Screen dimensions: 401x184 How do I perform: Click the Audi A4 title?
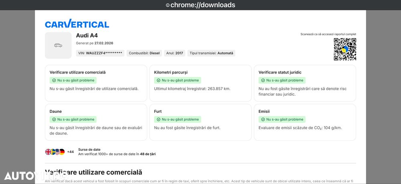point(87,36)
